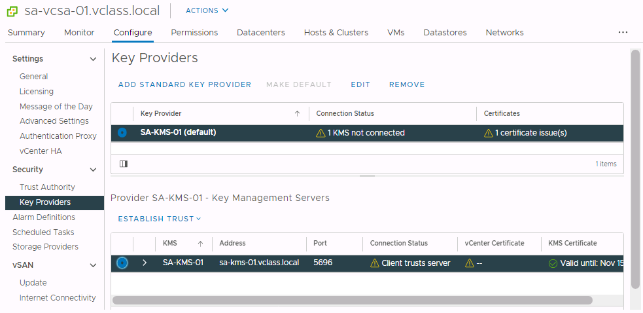Click the certificate issue warning icon

pyautogui.click(x=488, y=133)
